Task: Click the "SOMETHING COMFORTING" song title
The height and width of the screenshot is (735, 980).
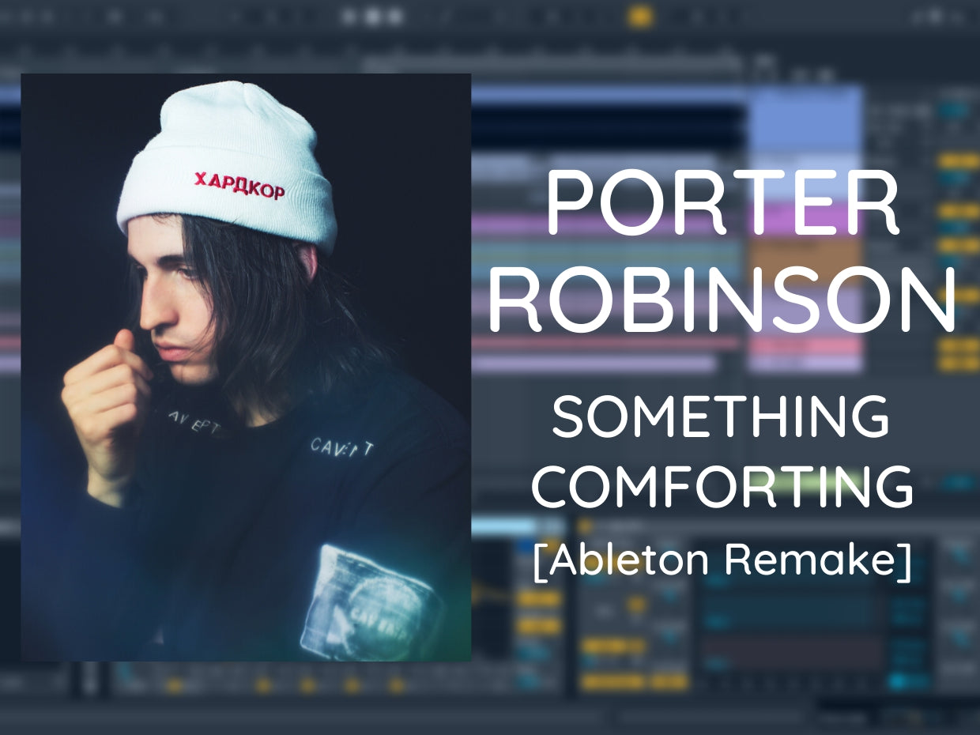Action: click(x=722, y=452)
